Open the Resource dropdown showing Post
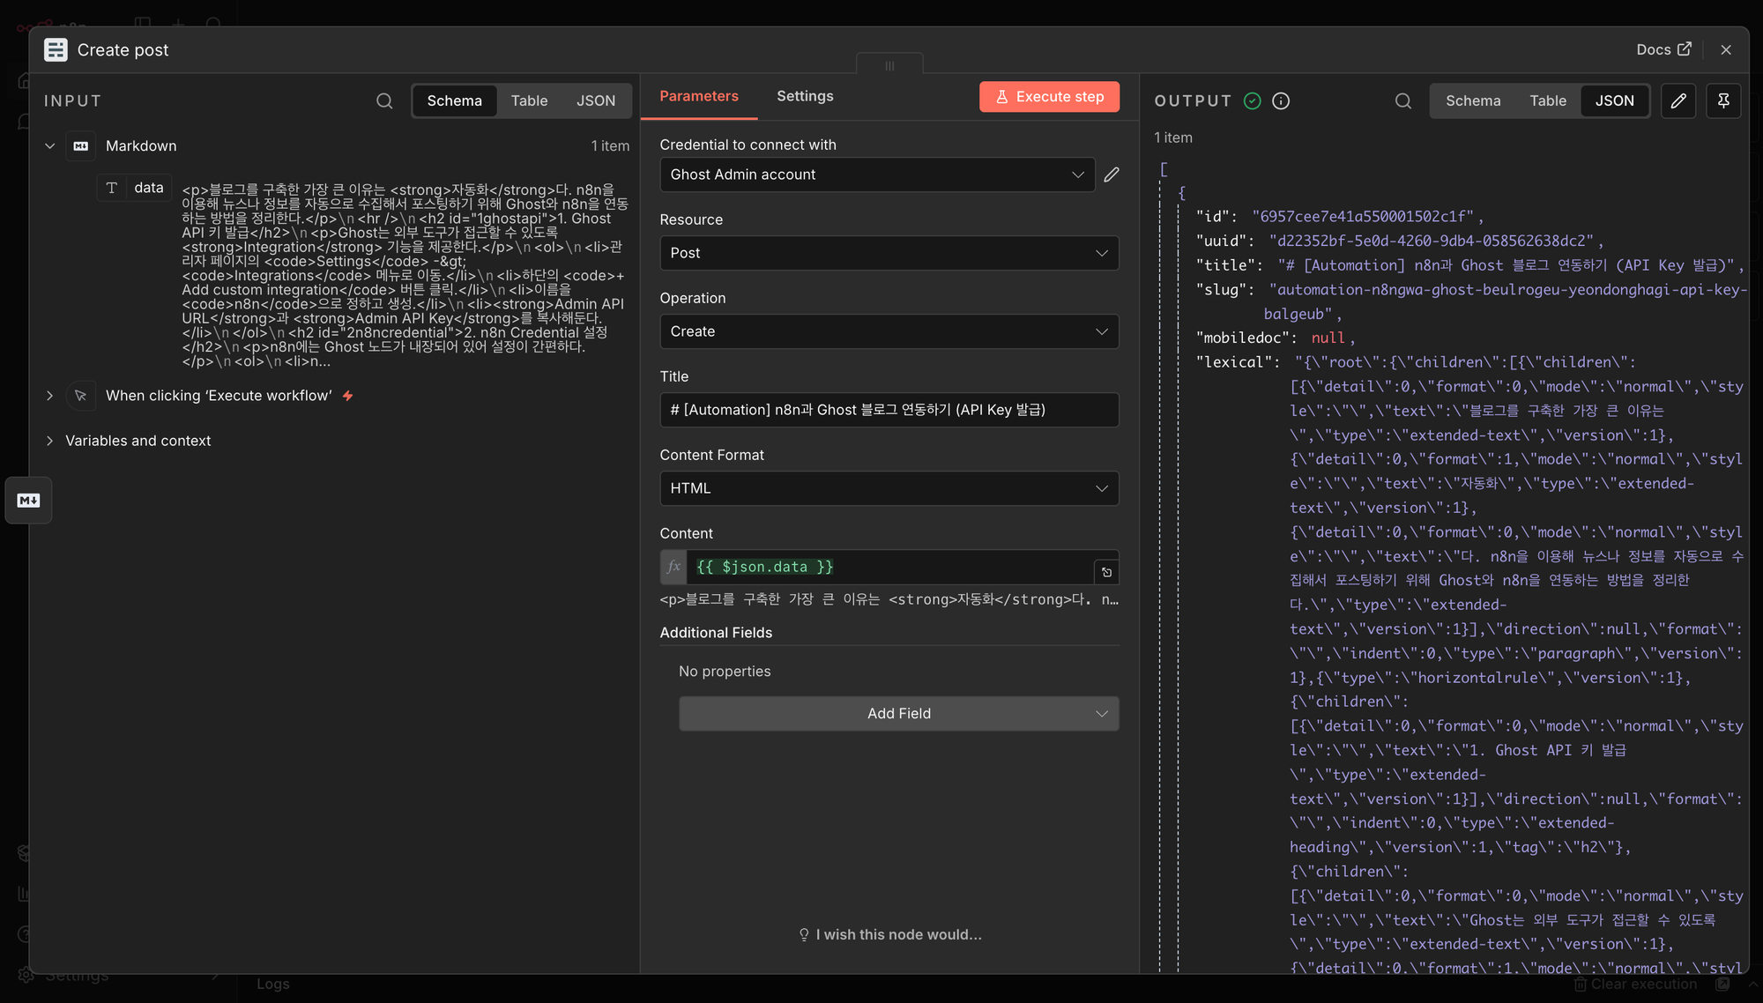 (x=889, y=253)
